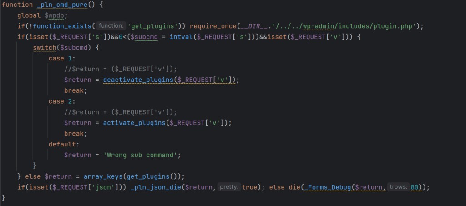This screenshot has width=466, height=206.
Task: Click the 'trows:' parameter hint
Action: pos(398,187)
